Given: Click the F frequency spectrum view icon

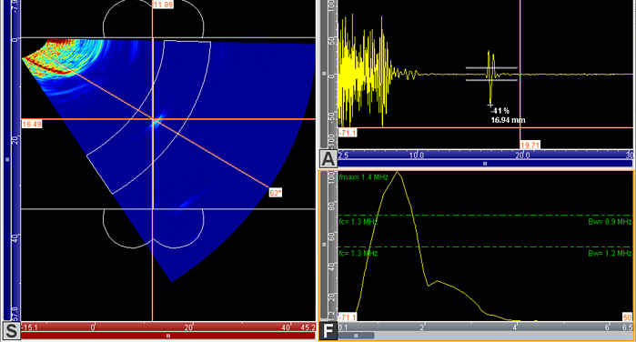Looking at the screenshot, I should (x=328, y=331).
